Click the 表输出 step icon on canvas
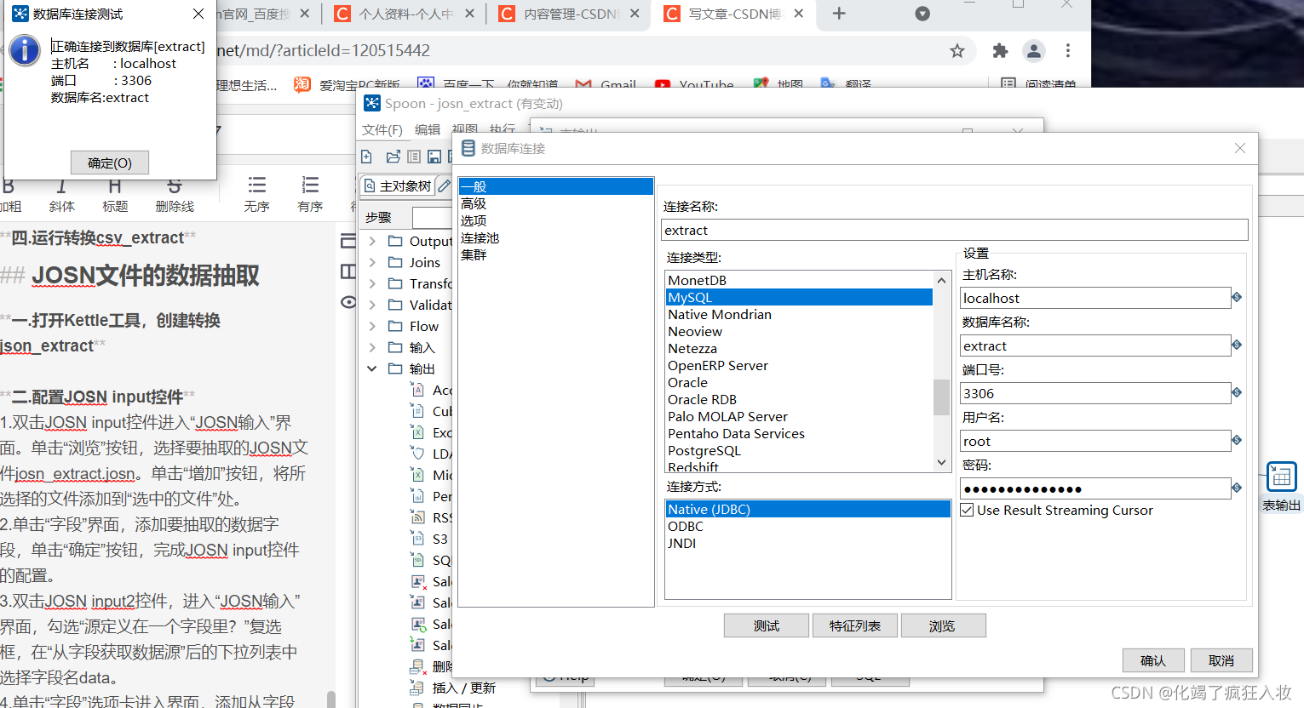Viewport: 1304px width, 708px height. tap(1281, 477)
